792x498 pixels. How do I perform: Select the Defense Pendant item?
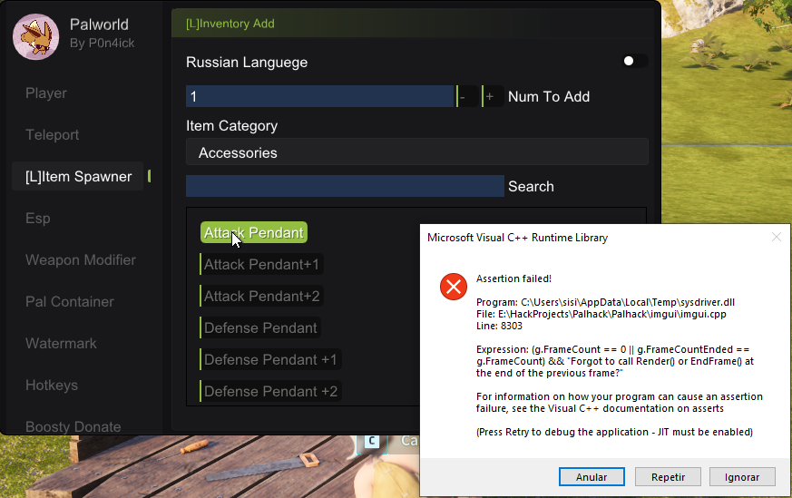click(x=260, y=327)
